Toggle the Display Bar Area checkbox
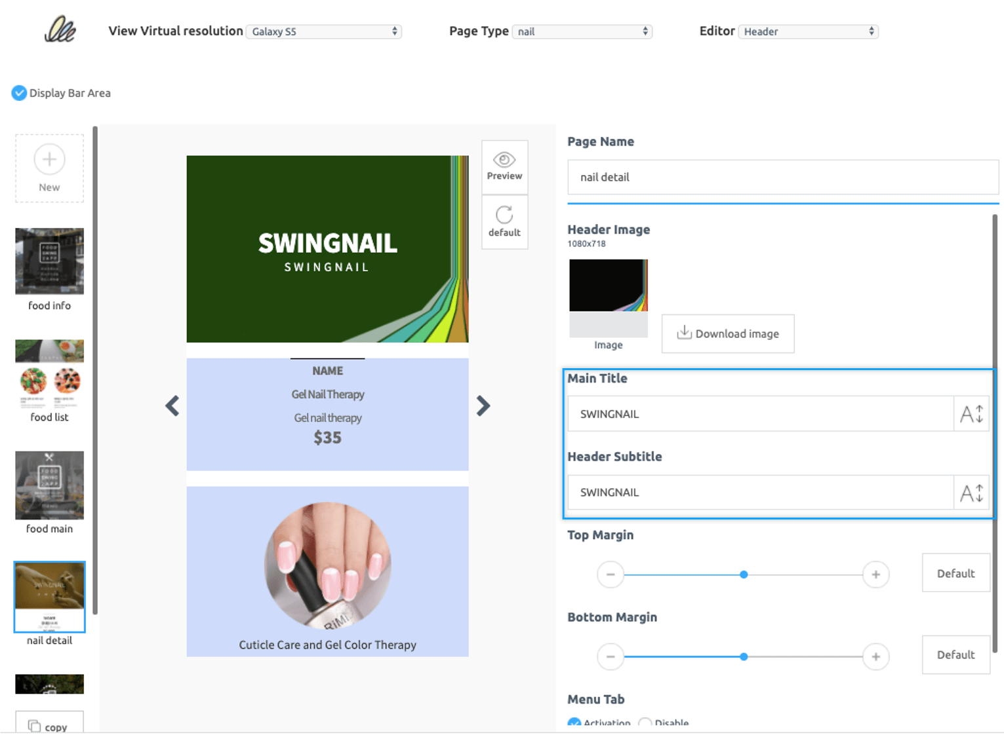Screen dimensions: 1004x737 (x=19, y=93)
